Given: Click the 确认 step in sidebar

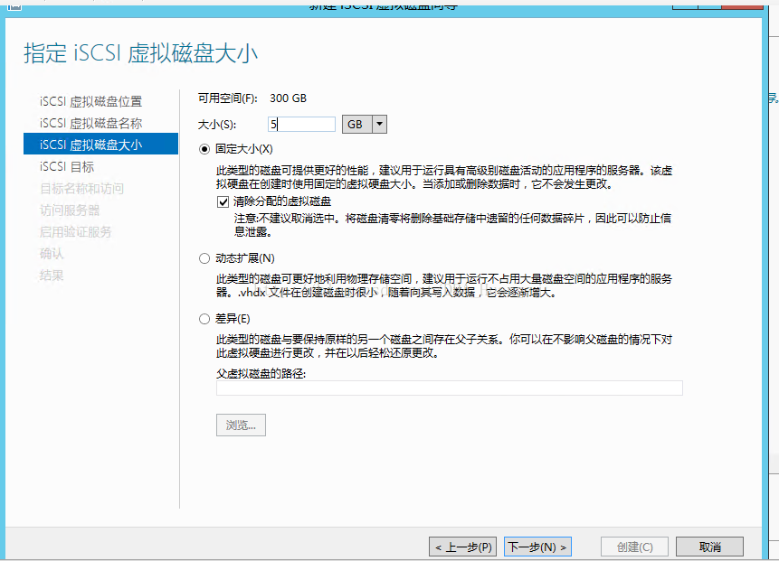Looking at the screenshot, I should tap(52, 254).
